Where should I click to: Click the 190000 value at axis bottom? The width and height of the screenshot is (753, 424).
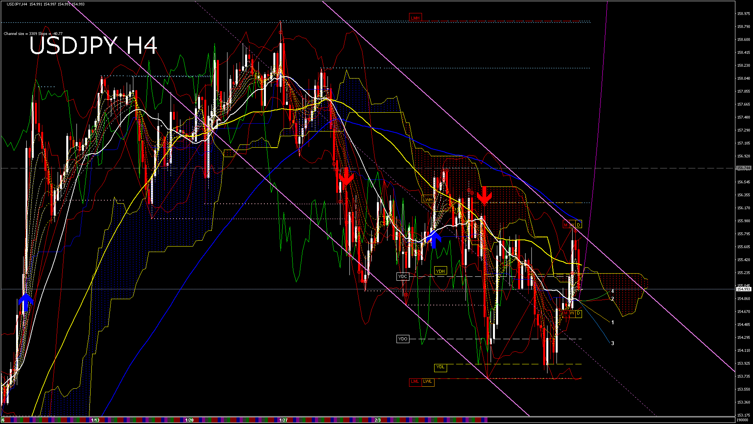pyautogui.click(x=743, y=420)
